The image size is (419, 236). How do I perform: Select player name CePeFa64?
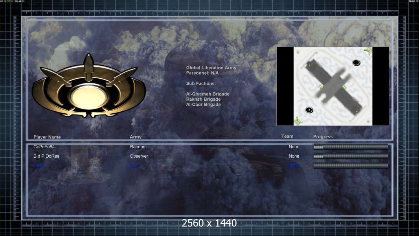tap(44, 147)
